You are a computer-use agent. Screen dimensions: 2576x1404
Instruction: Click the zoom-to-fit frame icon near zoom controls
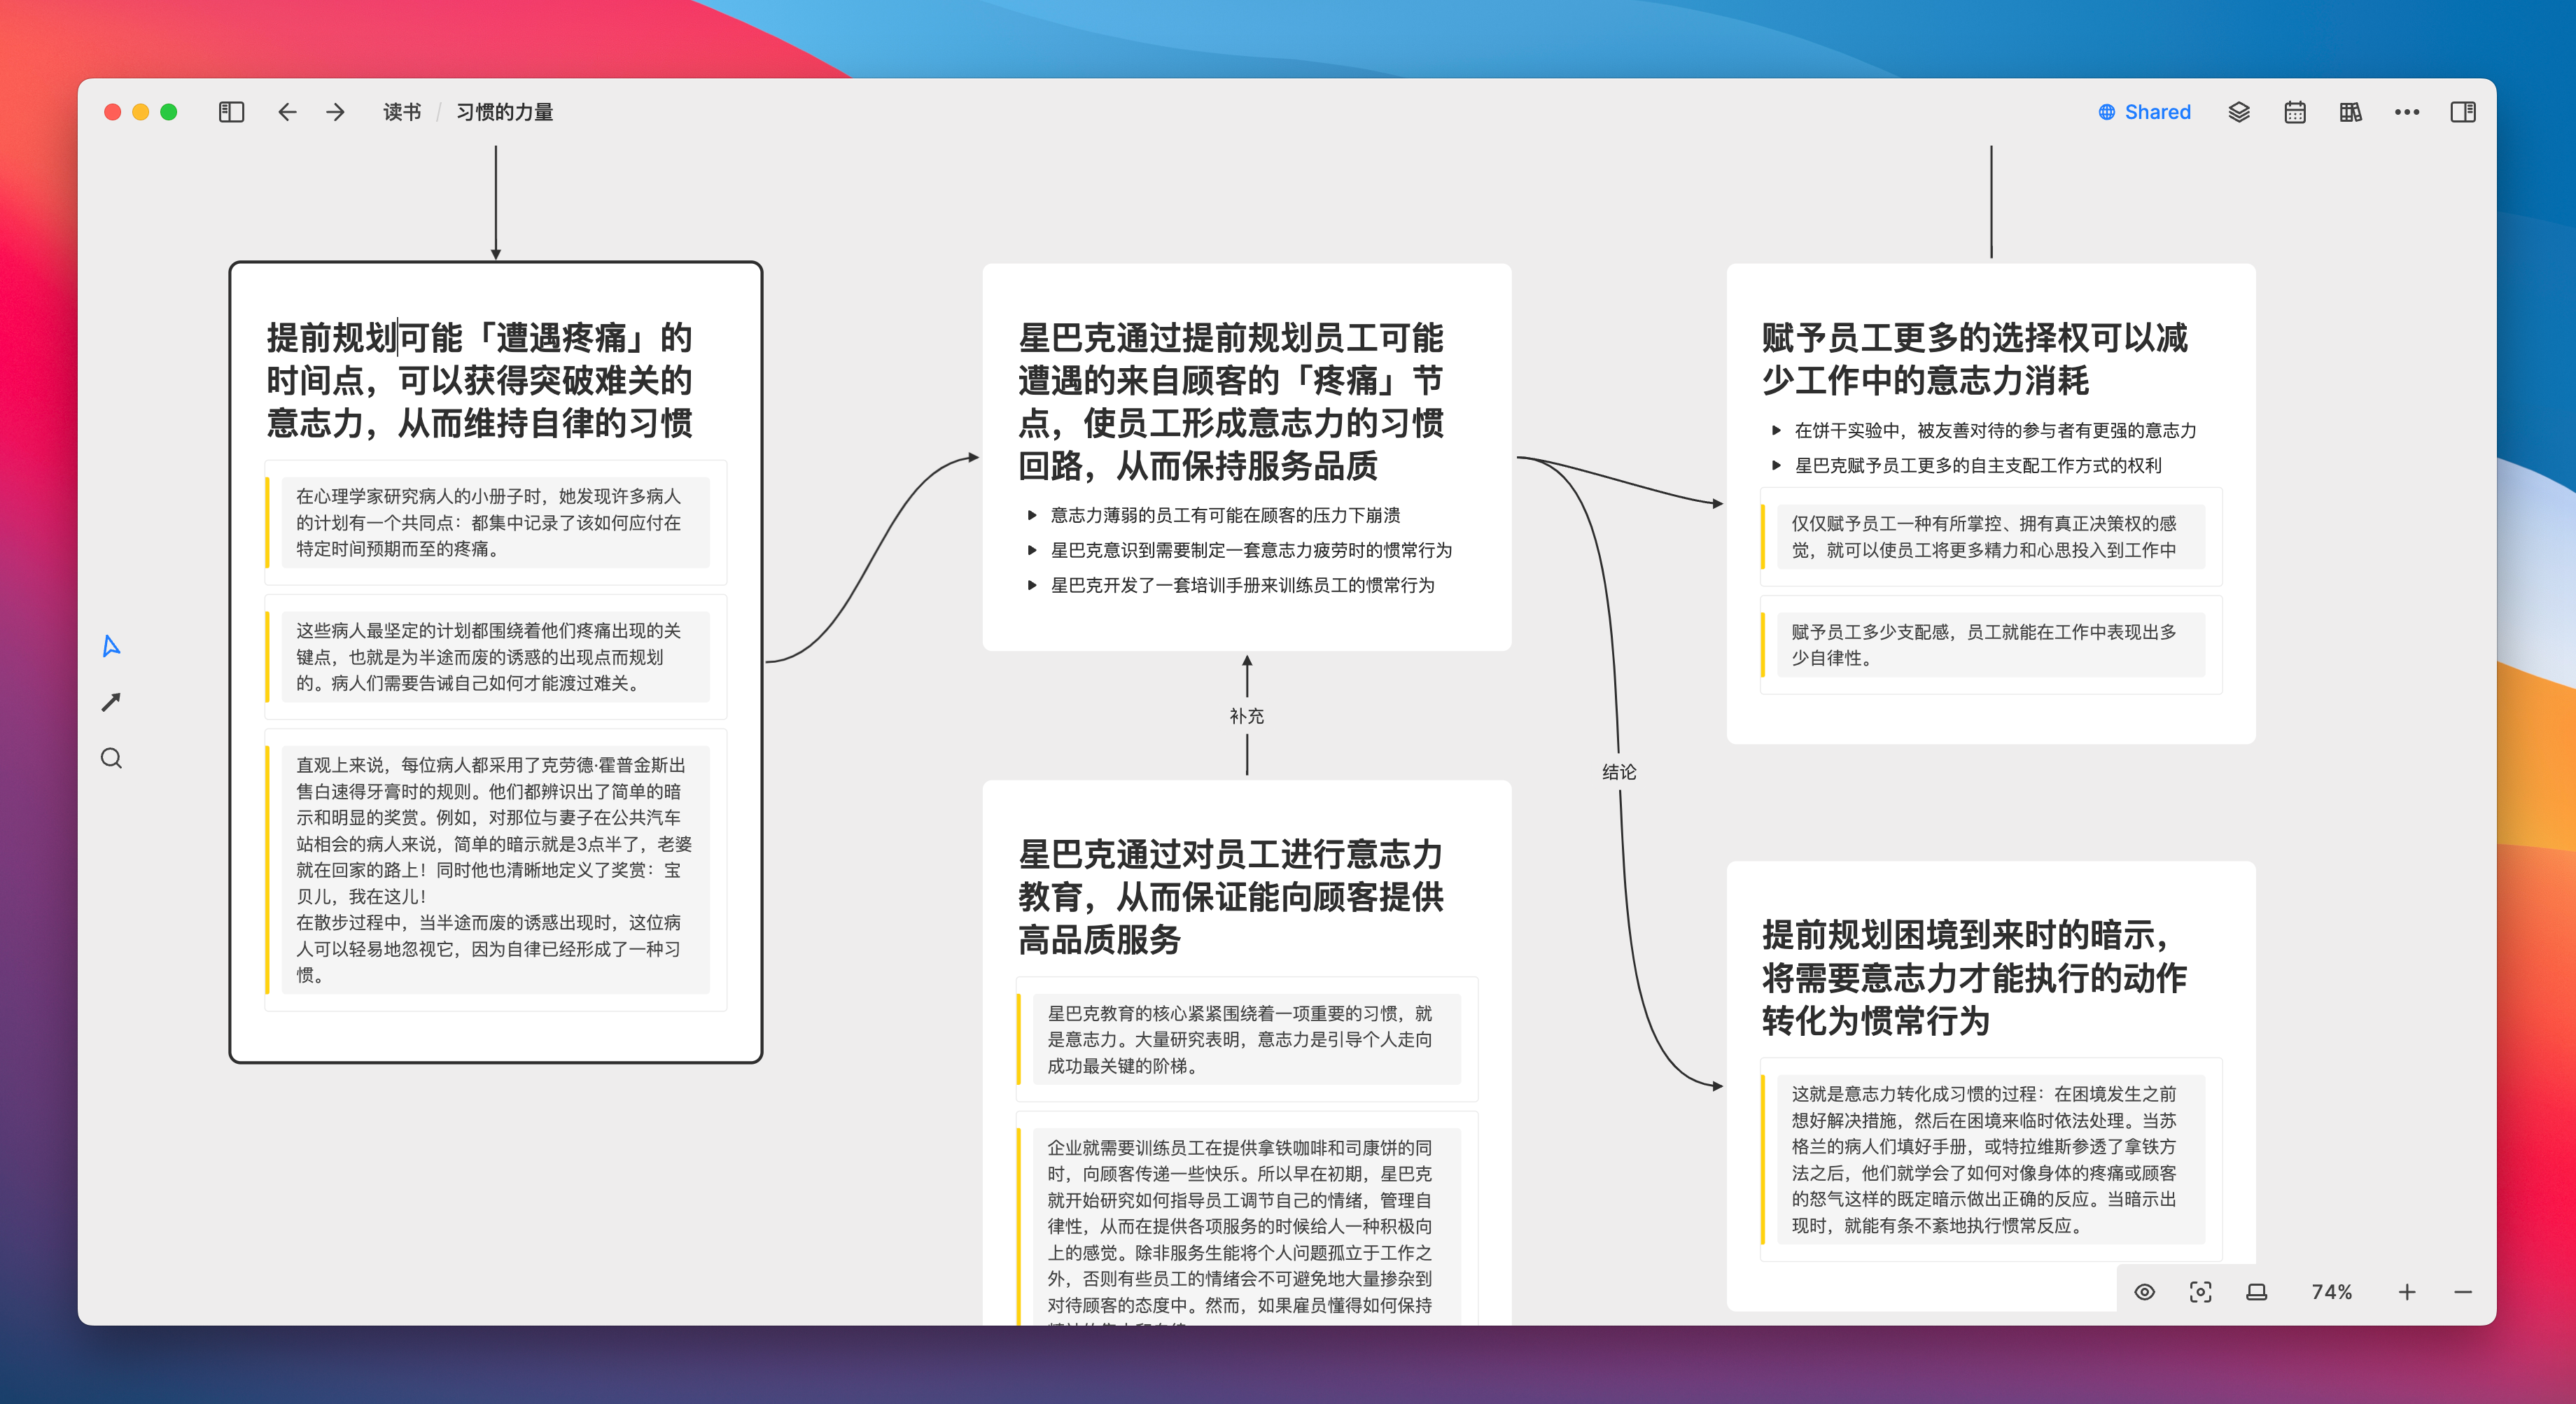point(2201,1292)
